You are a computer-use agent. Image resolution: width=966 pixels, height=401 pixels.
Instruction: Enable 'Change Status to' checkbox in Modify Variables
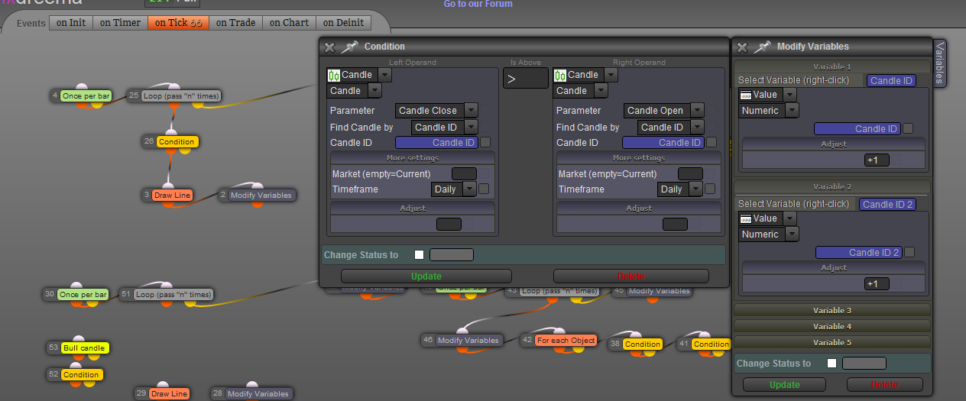(831, 363)
